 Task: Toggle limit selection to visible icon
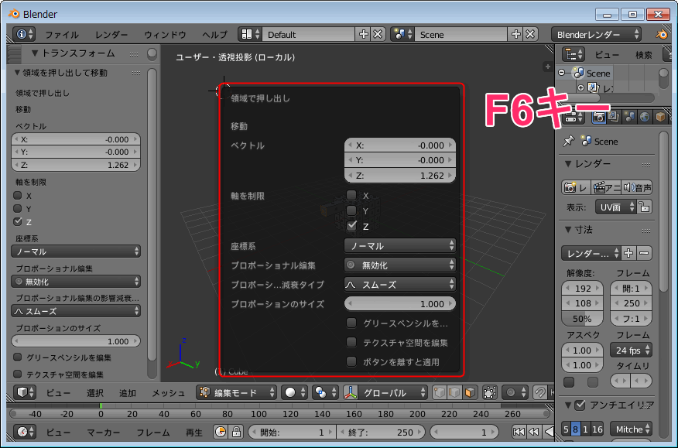coord(489,392)
